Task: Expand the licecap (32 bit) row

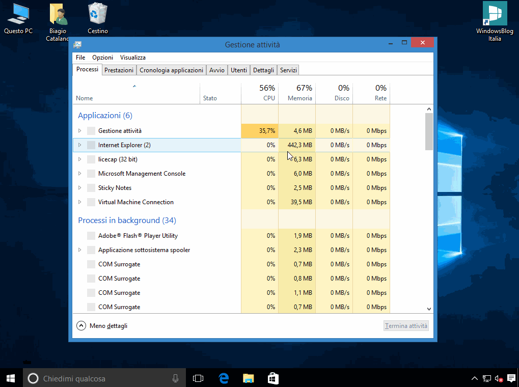Action: tap(80, 159)
